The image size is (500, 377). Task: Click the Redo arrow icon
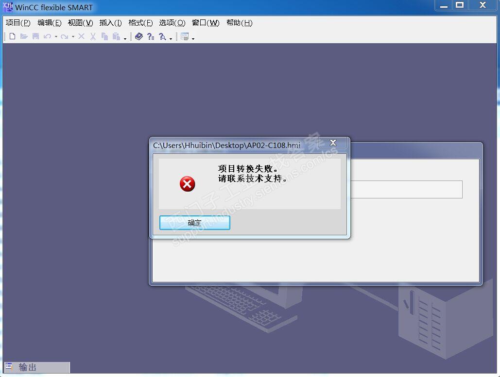[65, 36]
